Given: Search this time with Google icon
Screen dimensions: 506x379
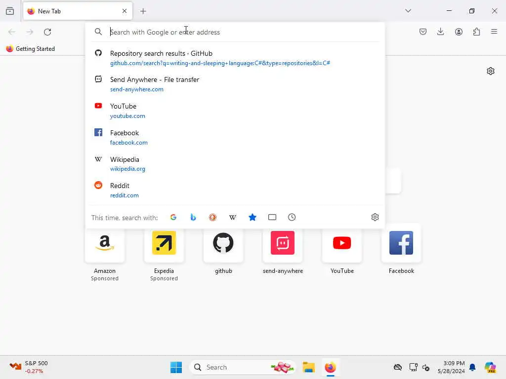Looking at the screenshot, I should coord(173,217).
